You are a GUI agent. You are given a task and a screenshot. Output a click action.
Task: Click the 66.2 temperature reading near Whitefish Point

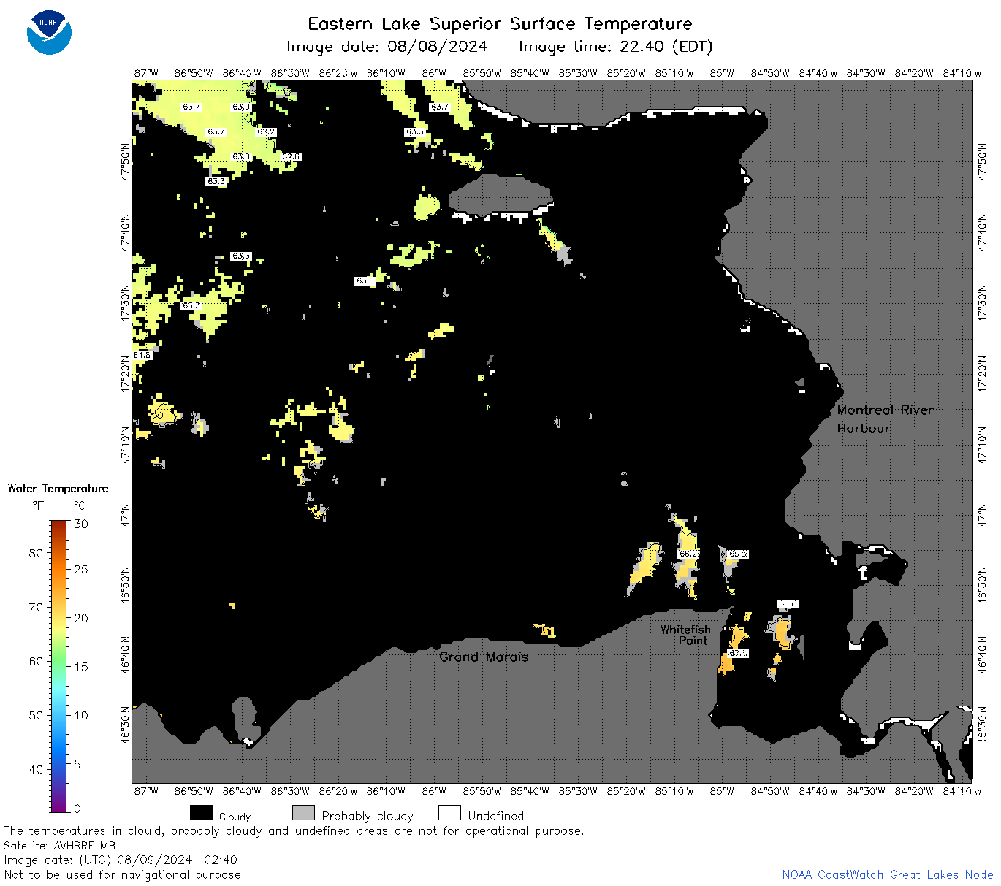tap(688, 554)
